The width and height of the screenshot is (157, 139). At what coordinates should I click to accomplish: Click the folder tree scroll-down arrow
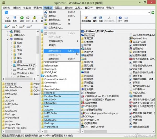click(38, 76)
